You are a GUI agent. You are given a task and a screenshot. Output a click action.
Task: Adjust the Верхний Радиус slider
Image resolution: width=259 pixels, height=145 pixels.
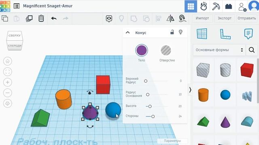pos(146,81)
